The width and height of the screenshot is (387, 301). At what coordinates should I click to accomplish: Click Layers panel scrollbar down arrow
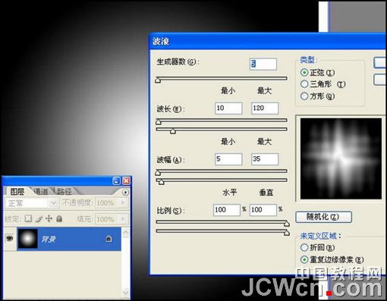[126, 293]
